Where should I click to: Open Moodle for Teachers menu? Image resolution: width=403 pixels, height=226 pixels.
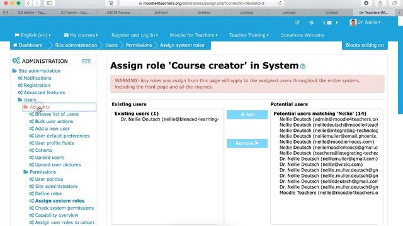pos(193,35)
